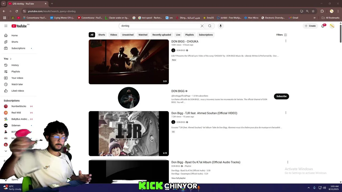The width and height of the screenshot is (342, 192).
Task: Reload the page in Chrome
Action: (x=17, y=11)
